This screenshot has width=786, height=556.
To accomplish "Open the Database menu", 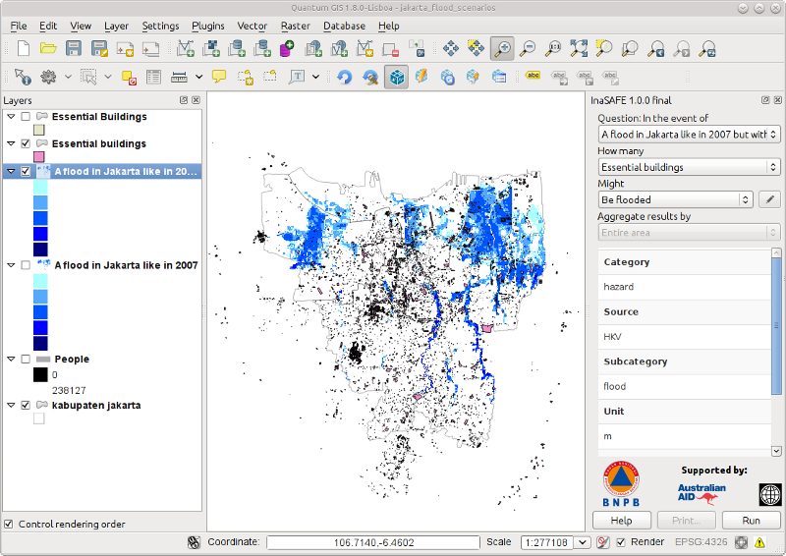I will (344, 26).
